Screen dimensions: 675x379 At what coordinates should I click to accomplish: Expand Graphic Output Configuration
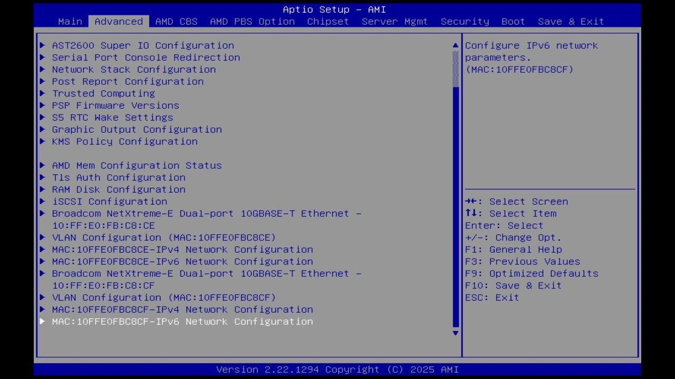(137, 129)
